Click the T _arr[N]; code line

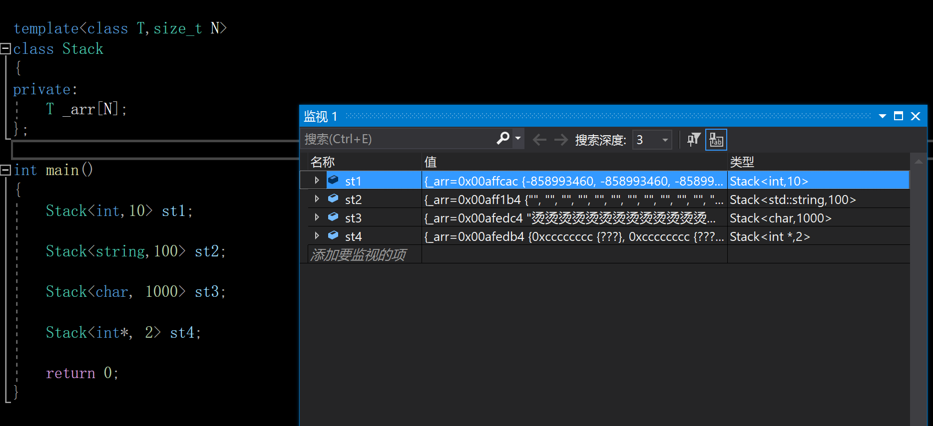pos(86,109)
